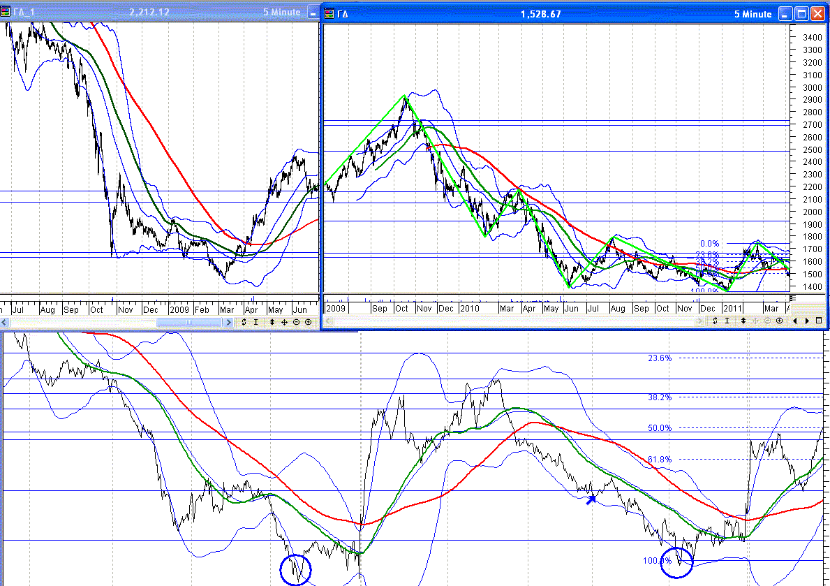The image size is (830, 586).
Task: Click the square window icon at the ΓΔ toolbar end
Action: click(x=818, y=321)
